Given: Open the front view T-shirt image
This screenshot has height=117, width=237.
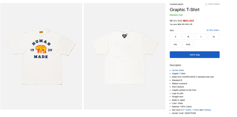Looking at the screenshot, I should click(41, 56).
